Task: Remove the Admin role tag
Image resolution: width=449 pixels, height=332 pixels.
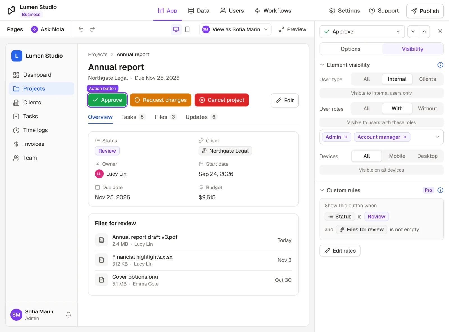Action: click(x=346, y=137)
